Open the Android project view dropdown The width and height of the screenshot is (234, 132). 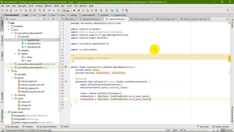[x=22, y=19]
